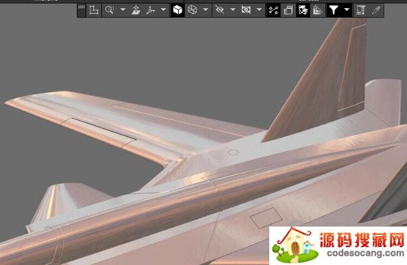
Task: Toggle the funnel filter icon
Action: tap(334, 10)
